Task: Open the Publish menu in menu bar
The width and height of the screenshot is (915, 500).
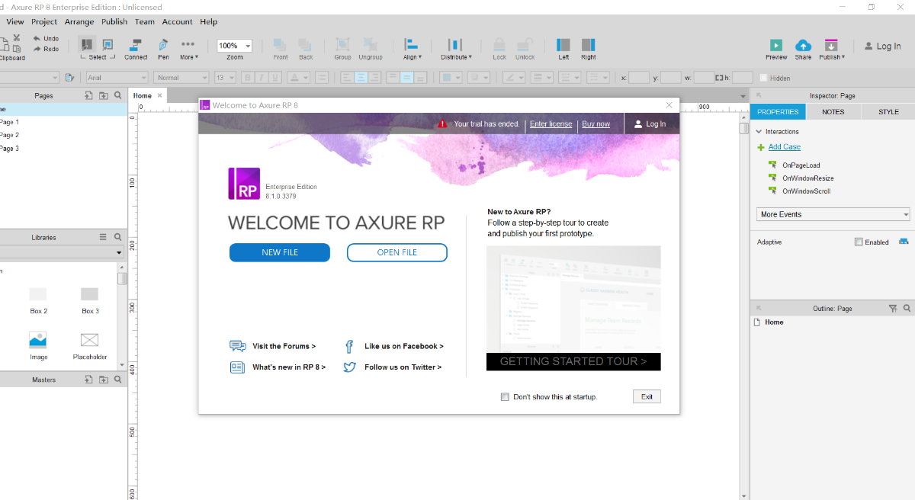Action: pyautogui.click(x=114, y=22)
